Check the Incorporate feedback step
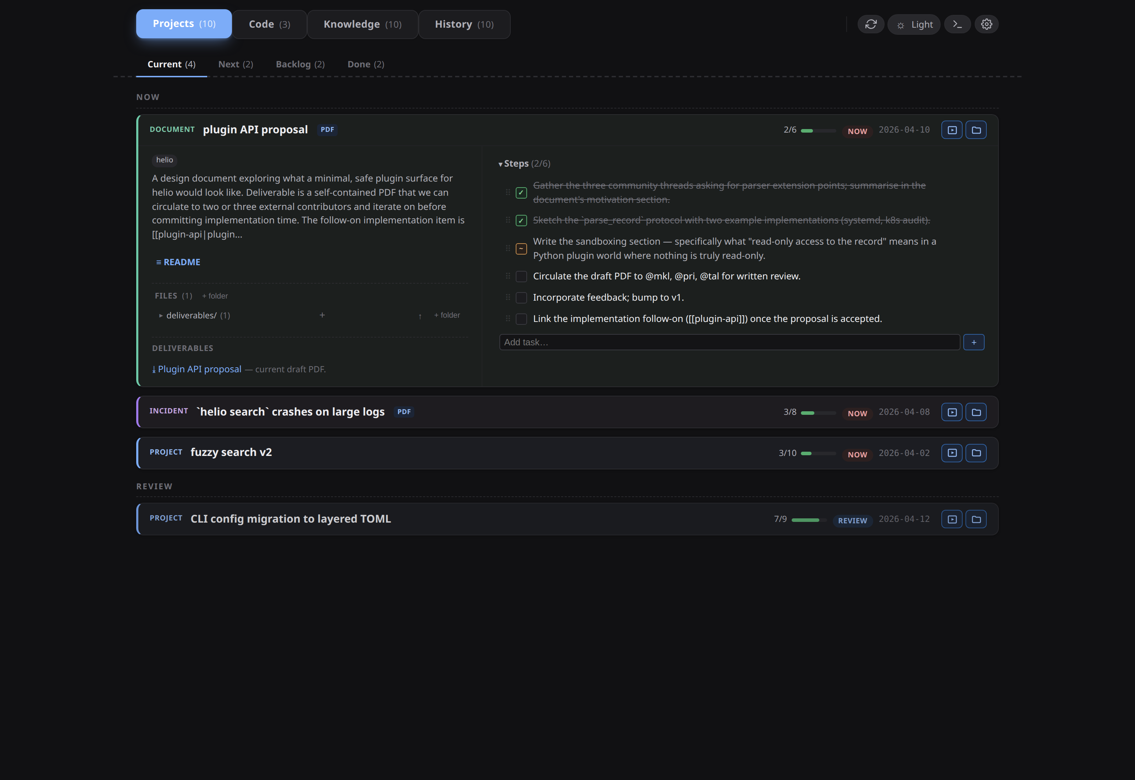Viewport: 1135px width, 780px height. (521, 297)
